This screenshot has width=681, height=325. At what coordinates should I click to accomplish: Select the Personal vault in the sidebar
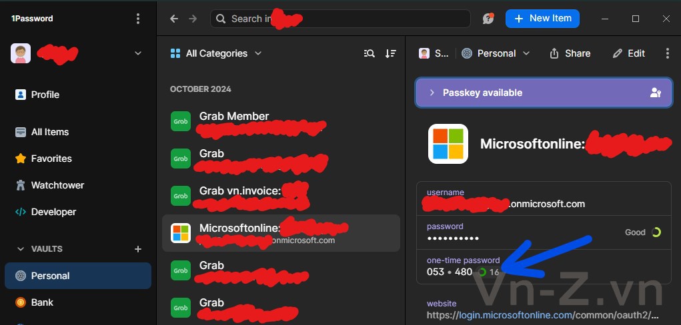click(x=78, y=276)
